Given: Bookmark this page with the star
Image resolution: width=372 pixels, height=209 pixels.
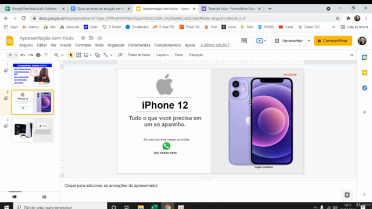Looking at the screenshot, I should (337, 18).
